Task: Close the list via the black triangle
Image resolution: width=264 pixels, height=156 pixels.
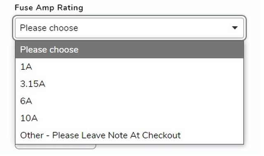Action: (x=235, y=28)
